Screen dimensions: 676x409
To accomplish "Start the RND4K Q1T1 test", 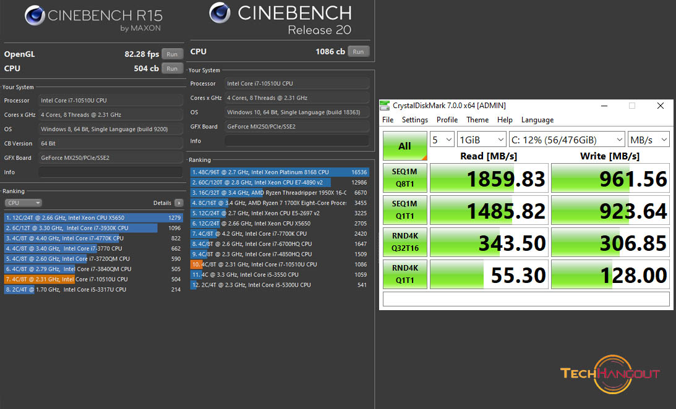I will pos(405,274).
